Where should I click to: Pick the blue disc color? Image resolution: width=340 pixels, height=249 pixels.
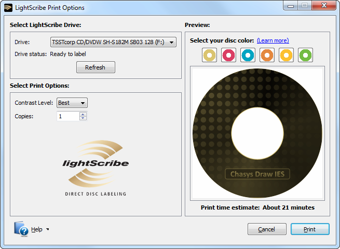coord(248,55)
